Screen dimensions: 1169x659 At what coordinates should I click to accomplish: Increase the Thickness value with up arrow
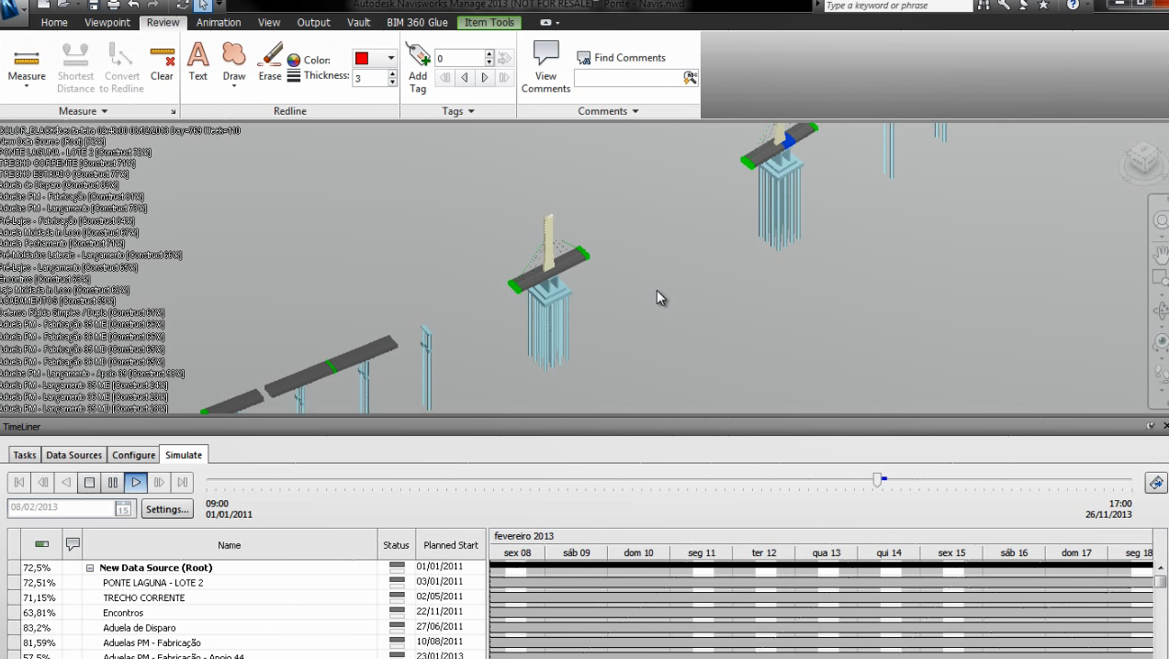[393, 74]
